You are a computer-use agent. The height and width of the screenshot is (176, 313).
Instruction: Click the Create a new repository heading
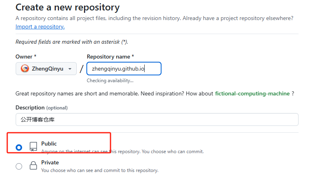tap(68, 7)
